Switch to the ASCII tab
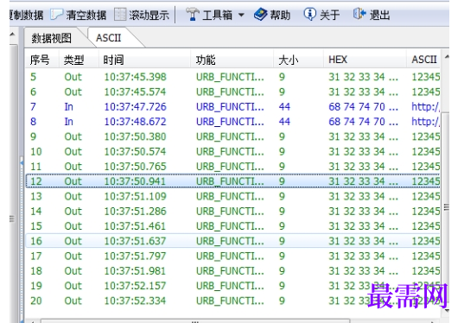Image resolution: width=464 pixels, height=323 pixels. click(x=109, y=38)
